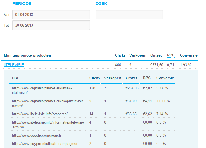
Task: Select the paypro.nl/affiliate-campagnes URL row
Action: [92, 144]
